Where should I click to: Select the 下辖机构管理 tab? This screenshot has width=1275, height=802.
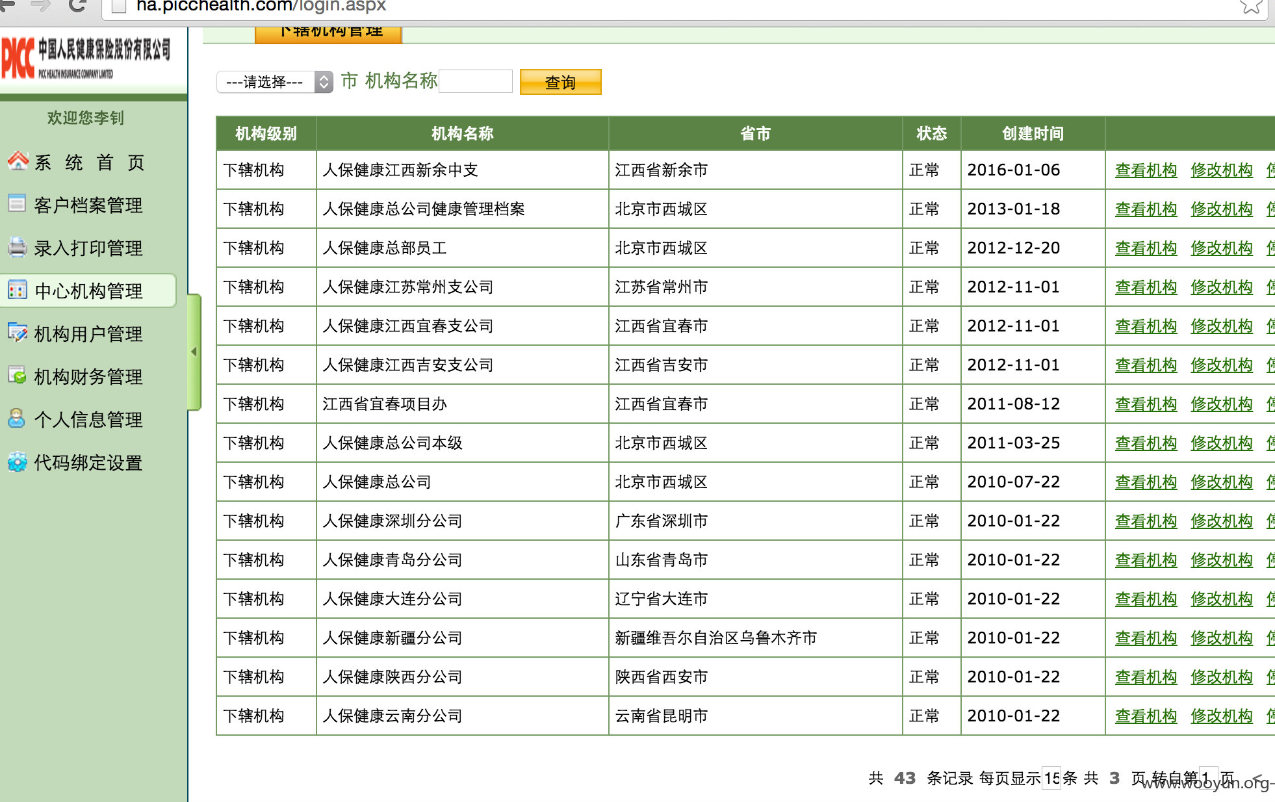pyautogui.click(x=328, y=34)
